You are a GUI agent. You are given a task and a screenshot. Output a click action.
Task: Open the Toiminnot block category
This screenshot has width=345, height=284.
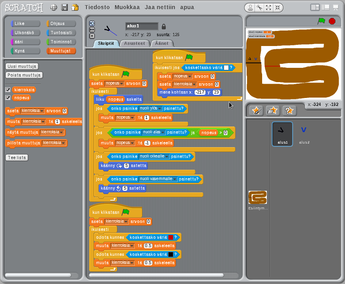pyautogui.click(x=61, y=42)
